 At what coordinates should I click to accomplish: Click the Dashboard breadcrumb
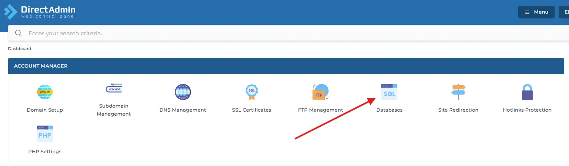pyautogui.click(x=20, y=49)
